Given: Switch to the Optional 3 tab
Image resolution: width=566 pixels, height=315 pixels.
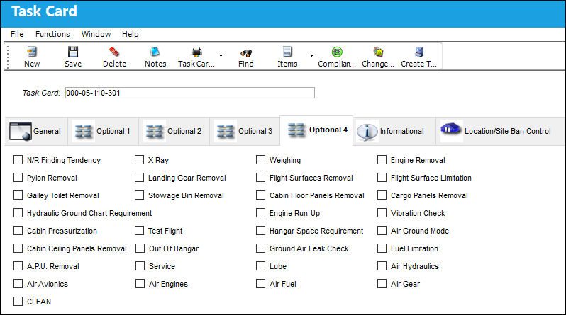Looking at the screenshot, I should click(245, 131).
